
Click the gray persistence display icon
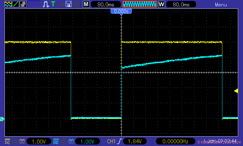pos(23,4)
